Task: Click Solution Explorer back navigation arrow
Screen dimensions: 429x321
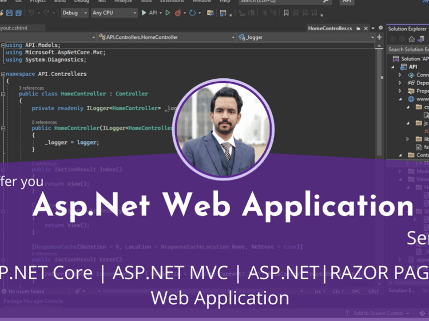Action: pyautogui.click(x=392, y=39)
